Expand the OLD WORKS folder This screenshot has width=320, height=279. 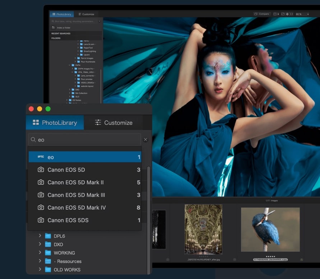point(40,270)
